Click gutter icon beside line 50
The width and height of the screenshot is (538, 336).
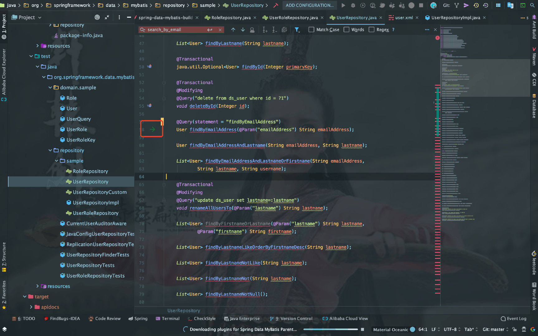click(149, 67)
